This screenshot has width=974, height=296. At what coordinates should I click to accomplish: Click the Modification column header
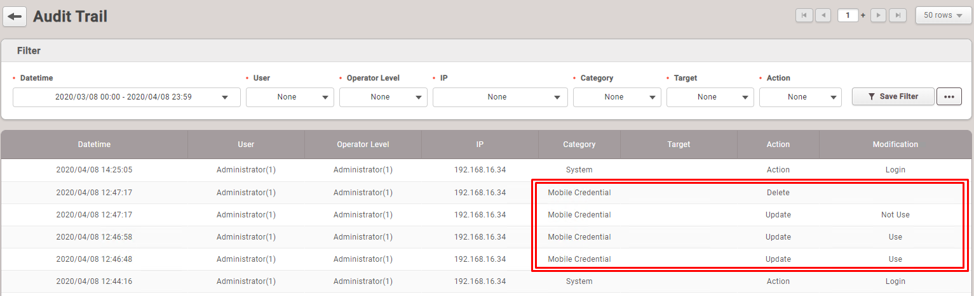pos(895,145)
